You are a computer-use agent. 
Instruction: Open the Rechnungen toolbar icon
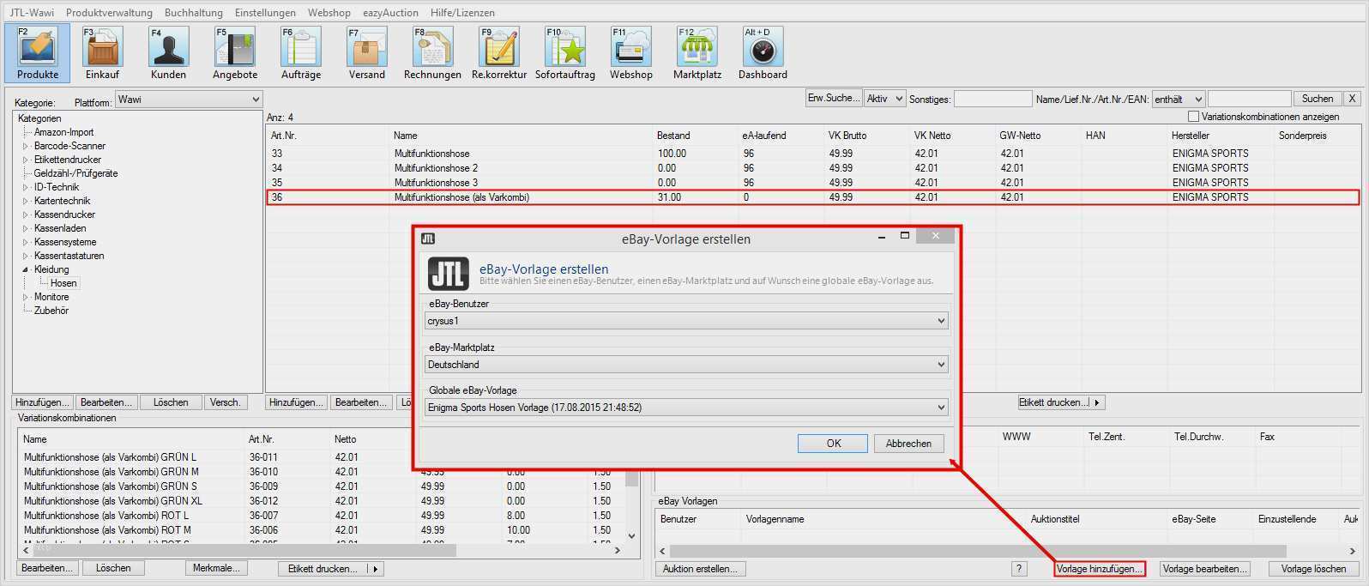pyautogui.click(x=433, y=53)
